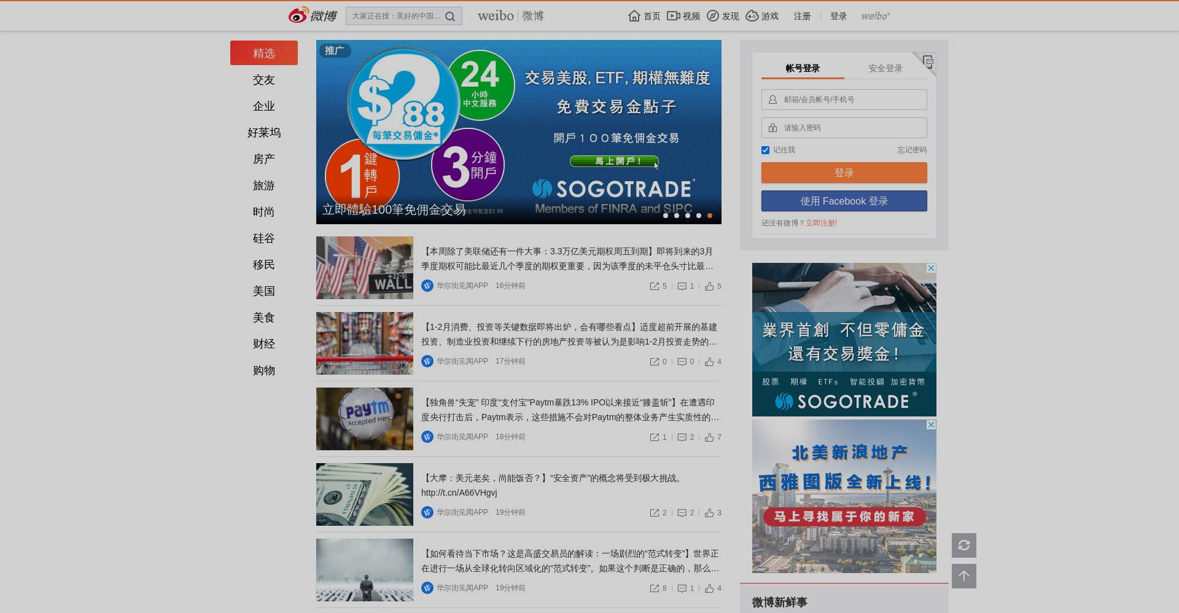Click the Weibo logo in header
This screenshot has width=1179, height=613.
313,15
